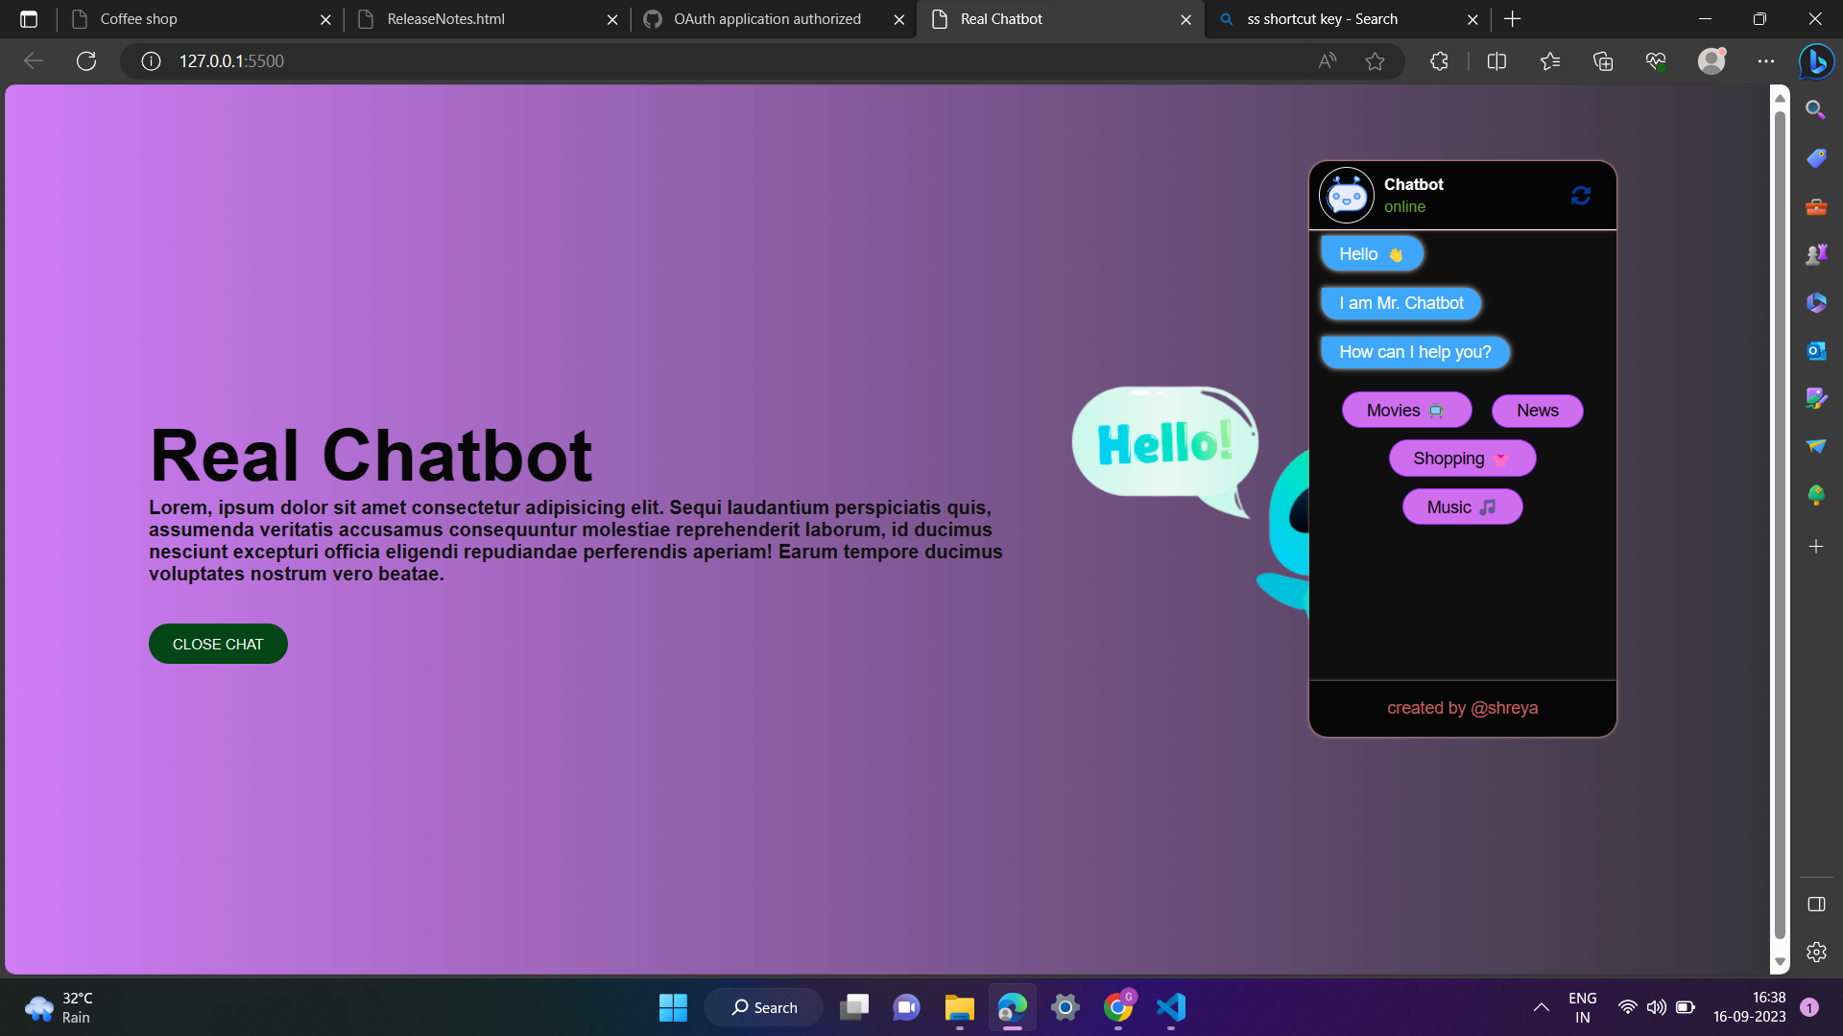This screenshot has height=1036, width=1843.
Task: Click the CLOSE CHAT button
Action: 217,644
